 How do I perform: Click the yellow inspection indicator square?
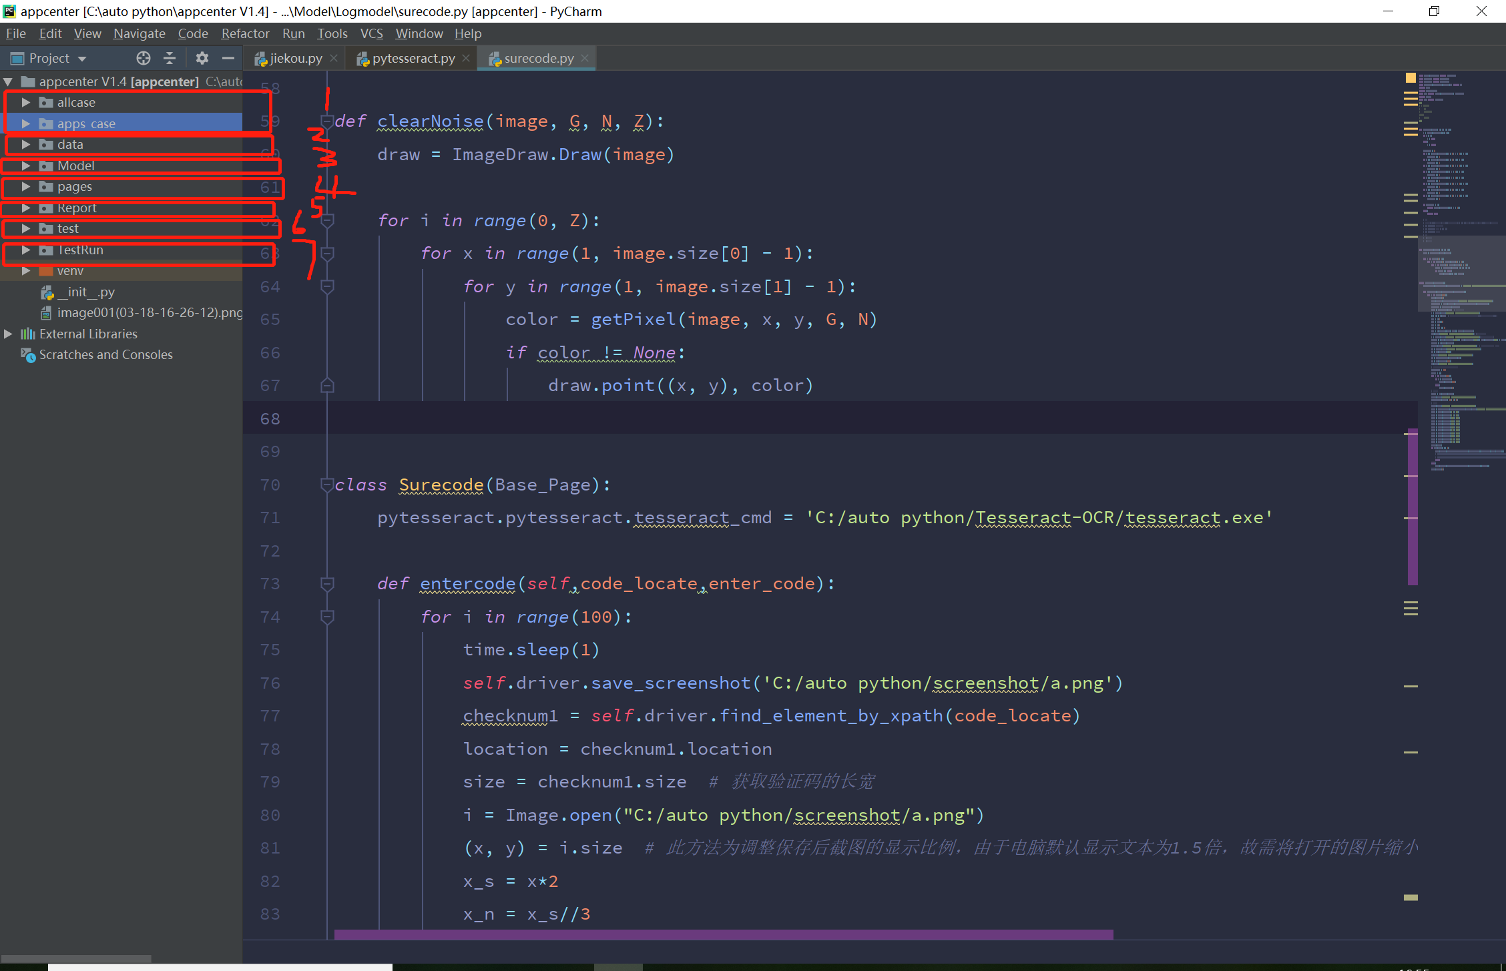click(1411, 78)
